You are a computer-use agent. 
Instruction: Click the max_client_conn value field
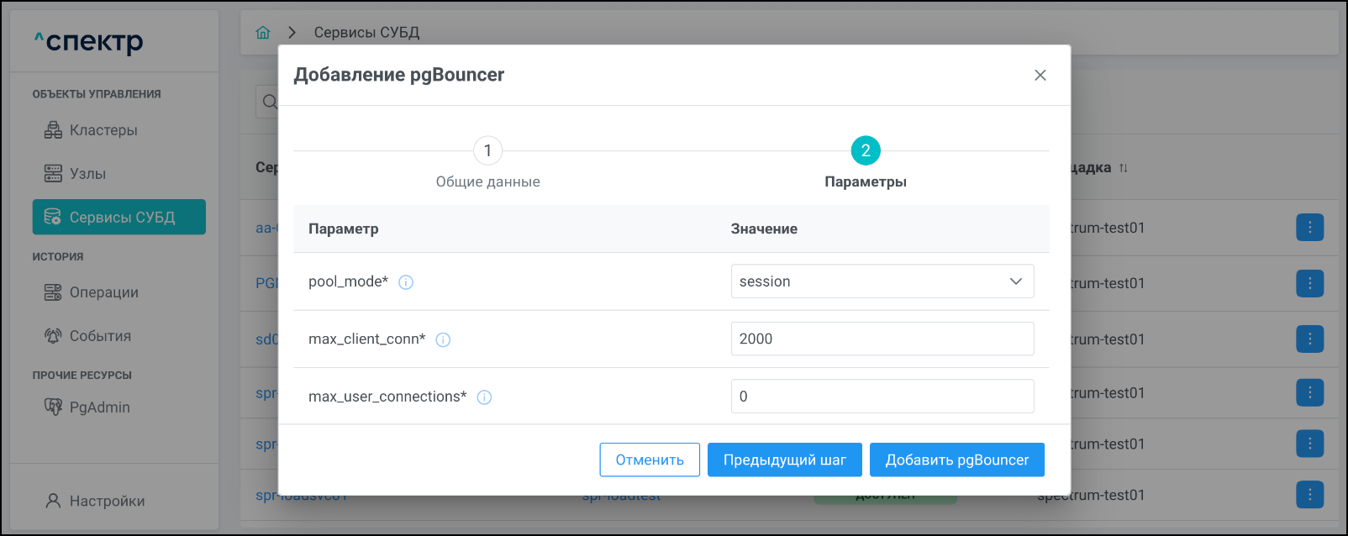(x=882, y=339)
